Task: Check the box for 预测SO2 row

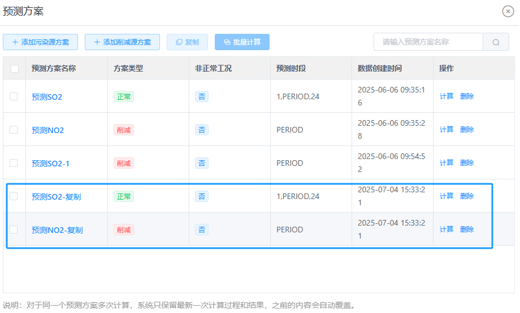Action: (x=14, y=96)
